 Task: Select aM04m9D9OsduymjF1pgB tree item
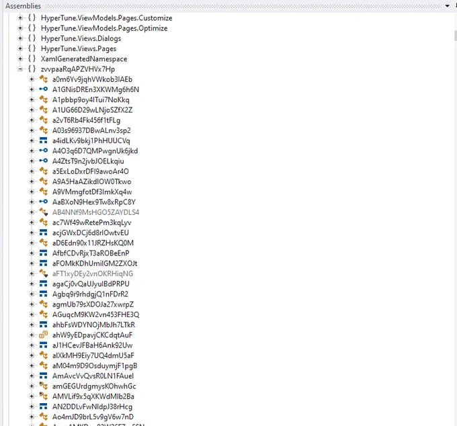95,366
